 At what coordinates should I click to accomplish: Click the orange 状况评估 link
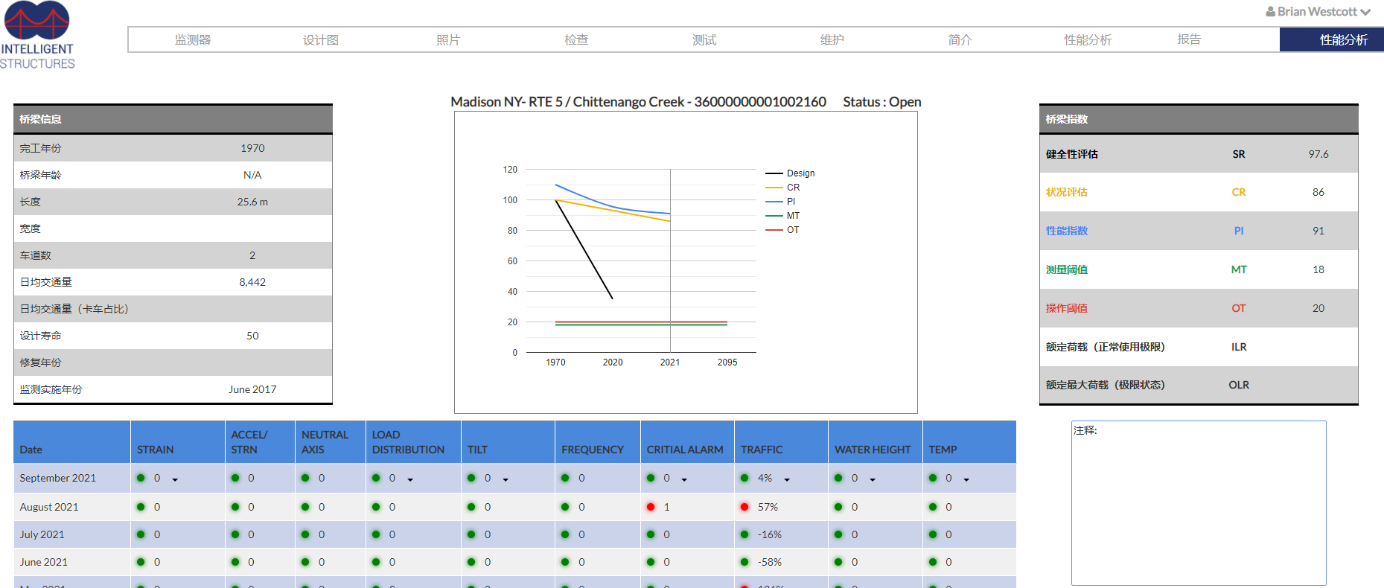tap(1066, 192)
